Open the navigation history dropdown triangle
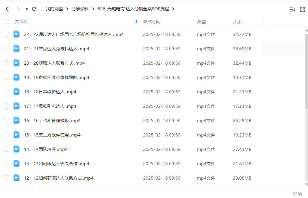This screenshot has height=198, width=308. click(x=26, y=9)
